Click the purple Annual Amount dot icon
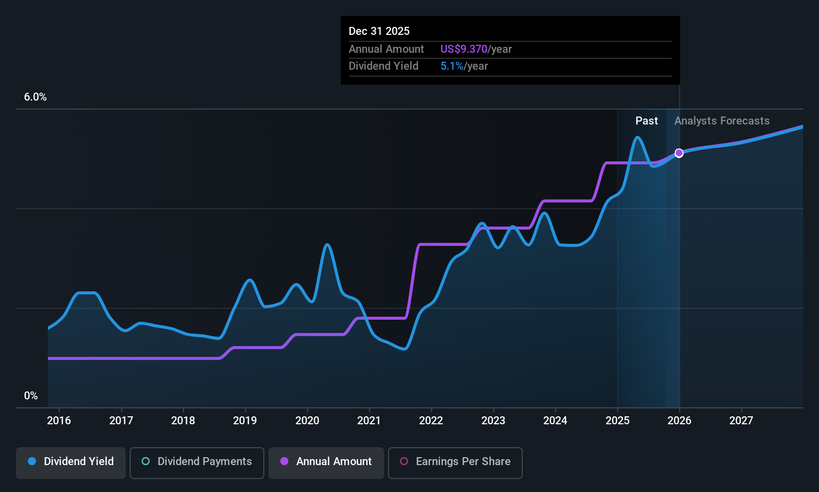The width and height of the screenshot is (819, 492). [284, 462]
